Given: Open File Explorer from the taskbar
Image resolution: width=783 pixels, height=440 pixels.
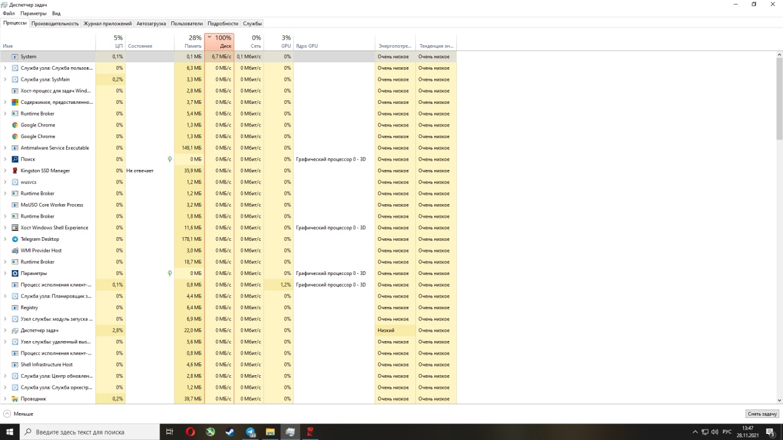Looking at the screenshot, I should [270, 431].
